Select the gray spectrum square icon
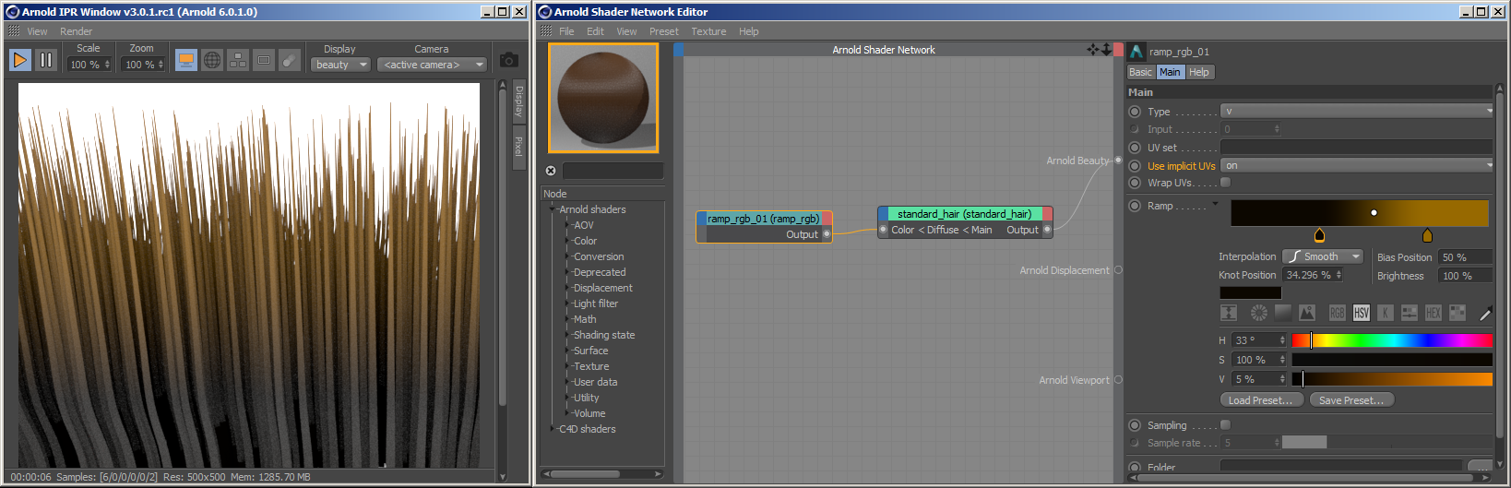This screenshot has height=488, width=1511. [x=1283, y=313]
